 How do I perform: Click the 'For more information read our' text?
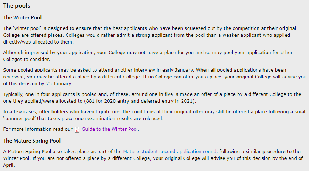point(38,129)
